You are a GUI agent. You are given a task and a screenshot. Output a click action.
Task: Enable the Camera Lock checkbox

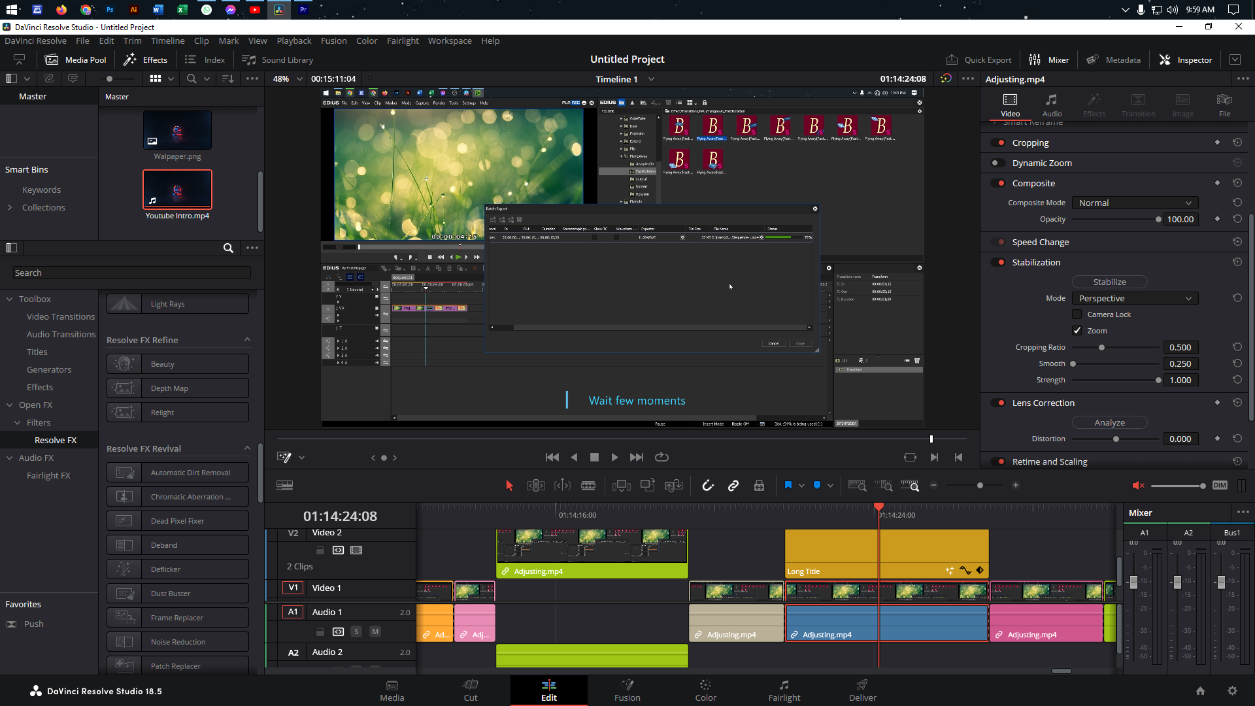point(1077,314)
